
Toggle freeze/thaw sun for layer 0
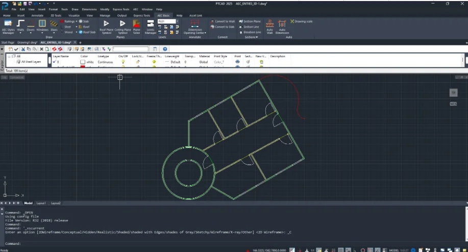pyautogui.click(x=154, y=62)
